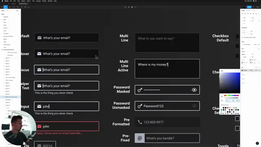Viewport: 261px width, 147px height.
Task: Click the eye icon in Password Unmasked field
Action: click(194, 106)
